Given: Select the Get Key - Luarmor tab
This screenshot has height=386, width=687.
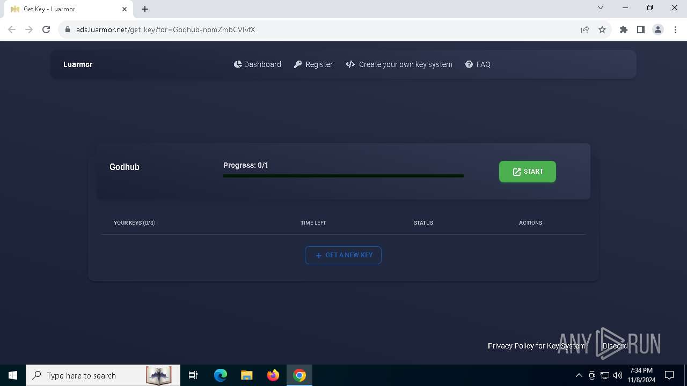Looking at the screenshot, I should (67, 9).
